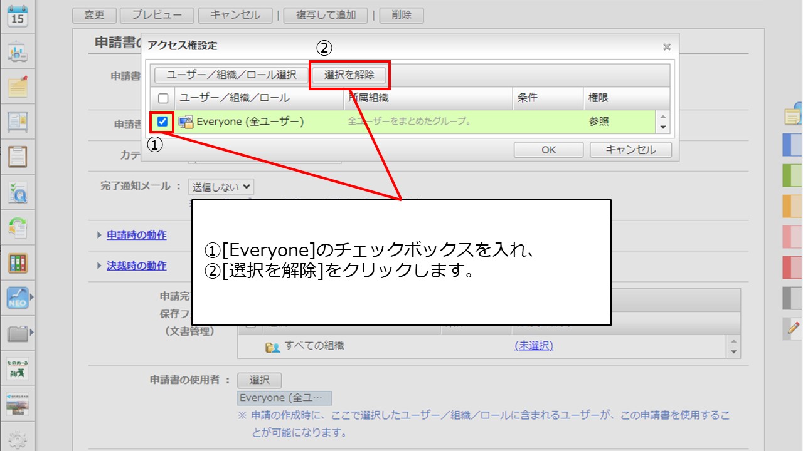
Task: Expand the 申請時の動作 section
Action: pos(136,235)
